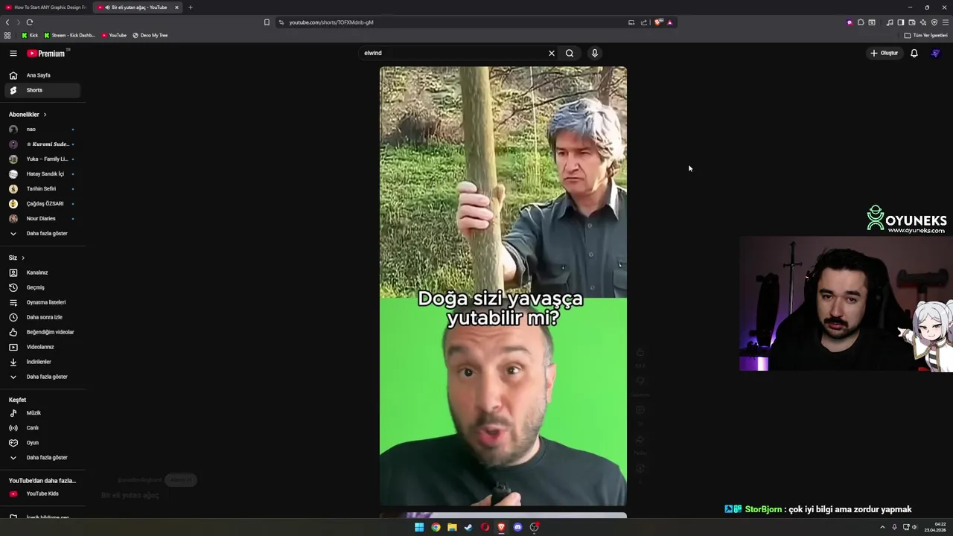953x536 pixels.
Task: Open the browser apps grid shortcut
Action: coord(7,35)
